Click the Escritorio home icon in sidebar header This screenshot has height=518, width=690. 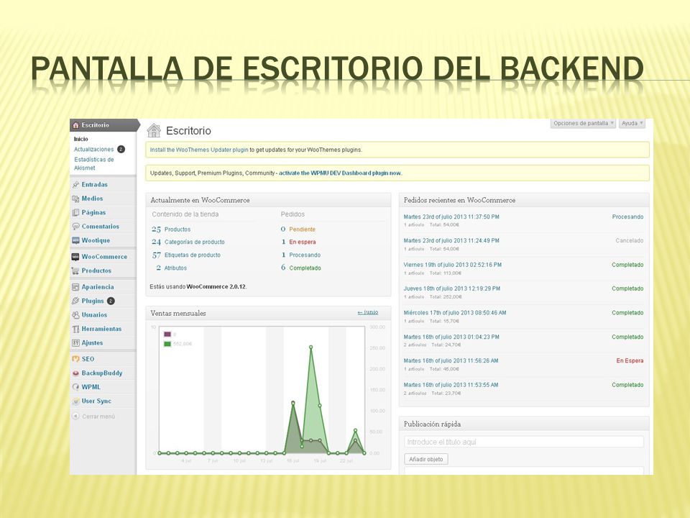[x=75, y=125]
